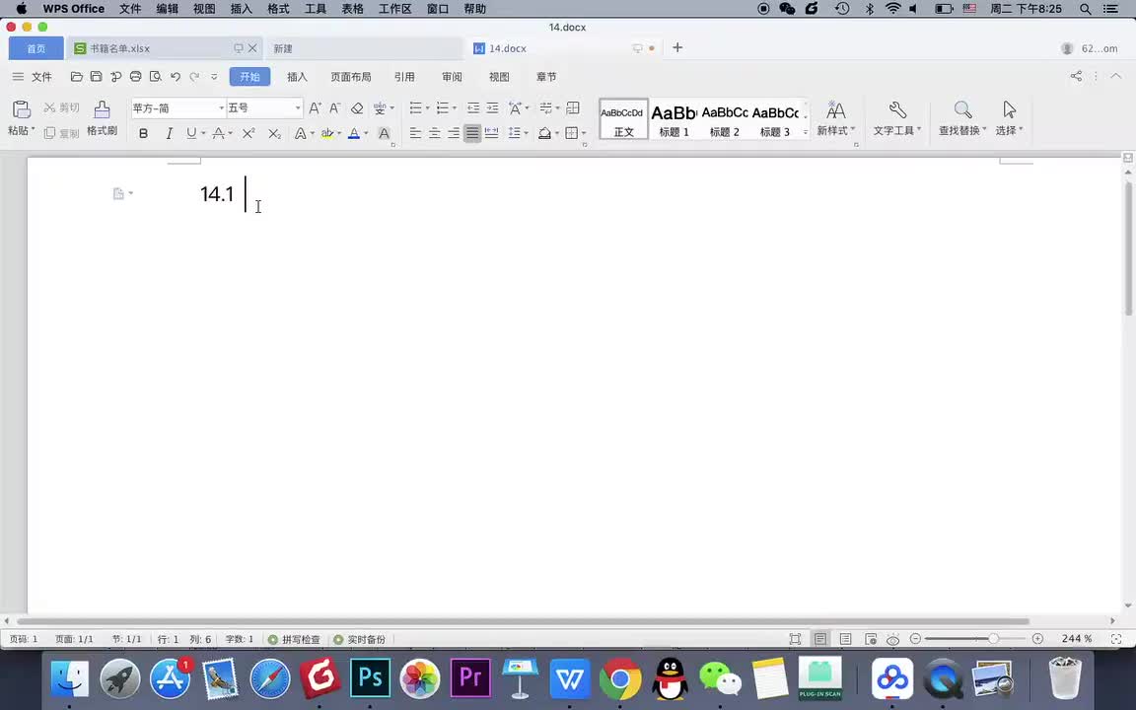Open the font size dropdown
Viewport: 1136px width, 710px height.
pos(297,107)
